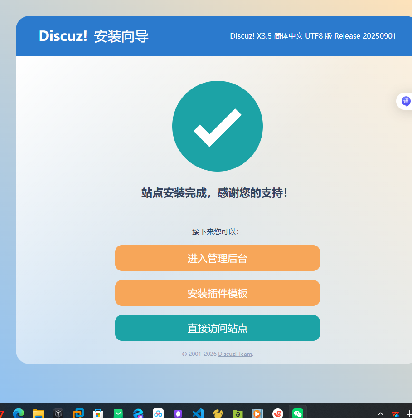
Task: Open the Edge AI browser taskbar icon
Action: [x=138, y=413]
